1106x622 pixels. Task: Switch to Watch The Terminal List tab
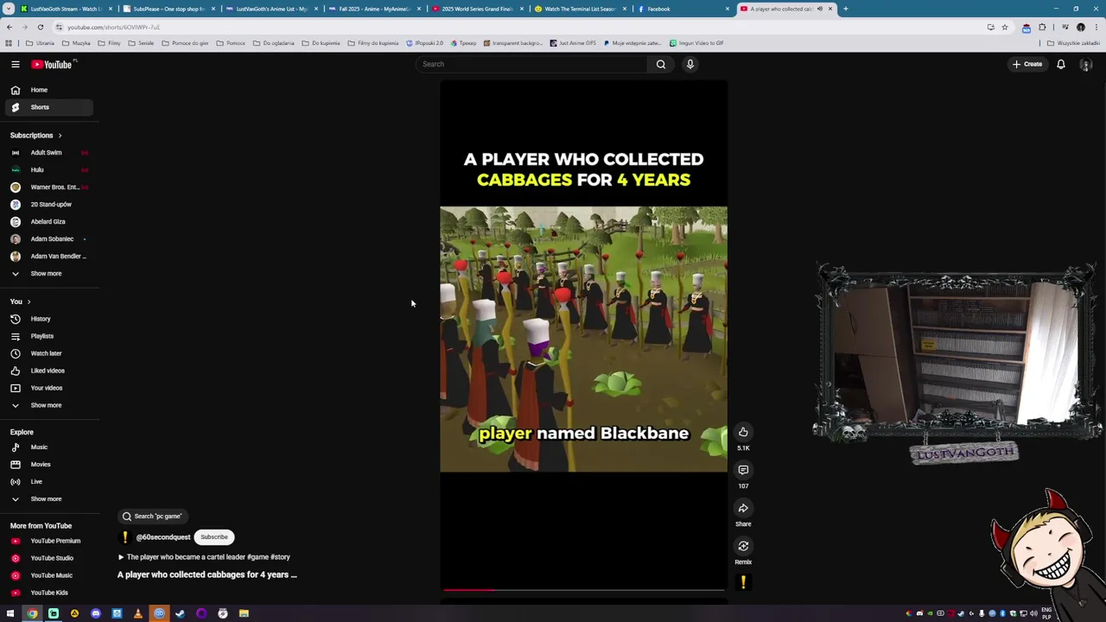coord(580,9)
